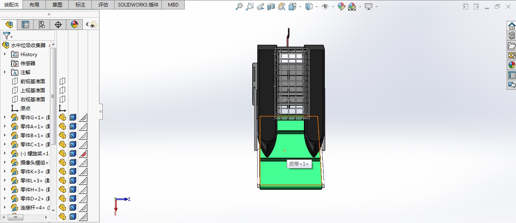Select the 上视基准面 plane
The width and height of the screenshot is (516, 223).
(33, 90)
